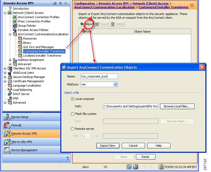Image resolution: width=211 pixels, height=172 pixels.
Task: Click the status bar lock icon
Action: click(161, 167)
